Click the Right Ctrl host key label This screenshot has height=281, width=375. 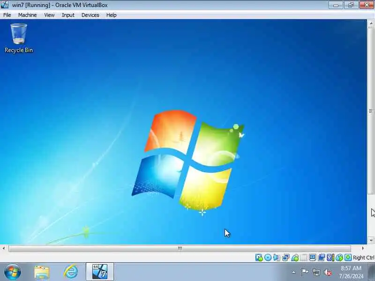[363, 258]
